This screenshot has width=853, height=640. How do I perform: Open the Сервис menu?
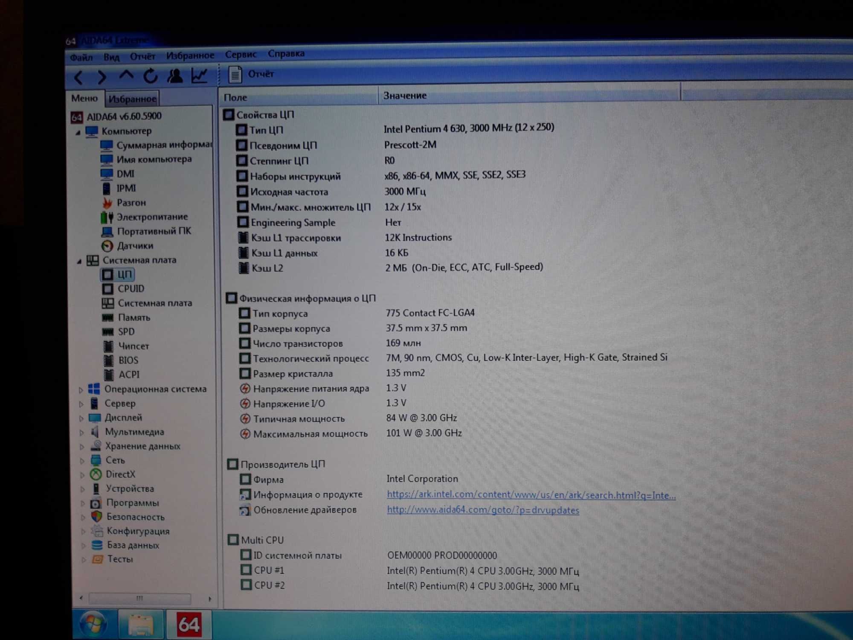point(241,55)
